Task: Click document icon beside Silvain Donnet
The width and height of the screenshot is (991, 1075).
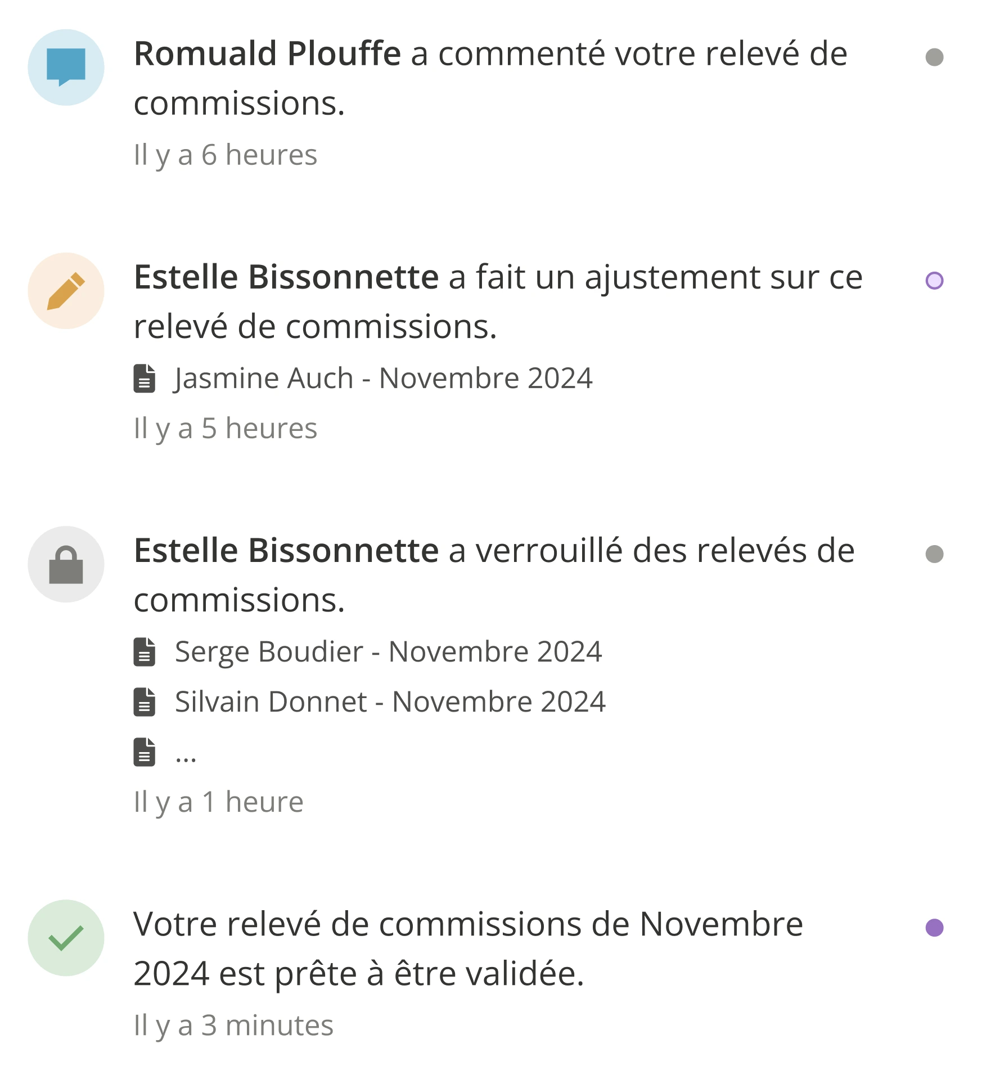Action: 145,702
